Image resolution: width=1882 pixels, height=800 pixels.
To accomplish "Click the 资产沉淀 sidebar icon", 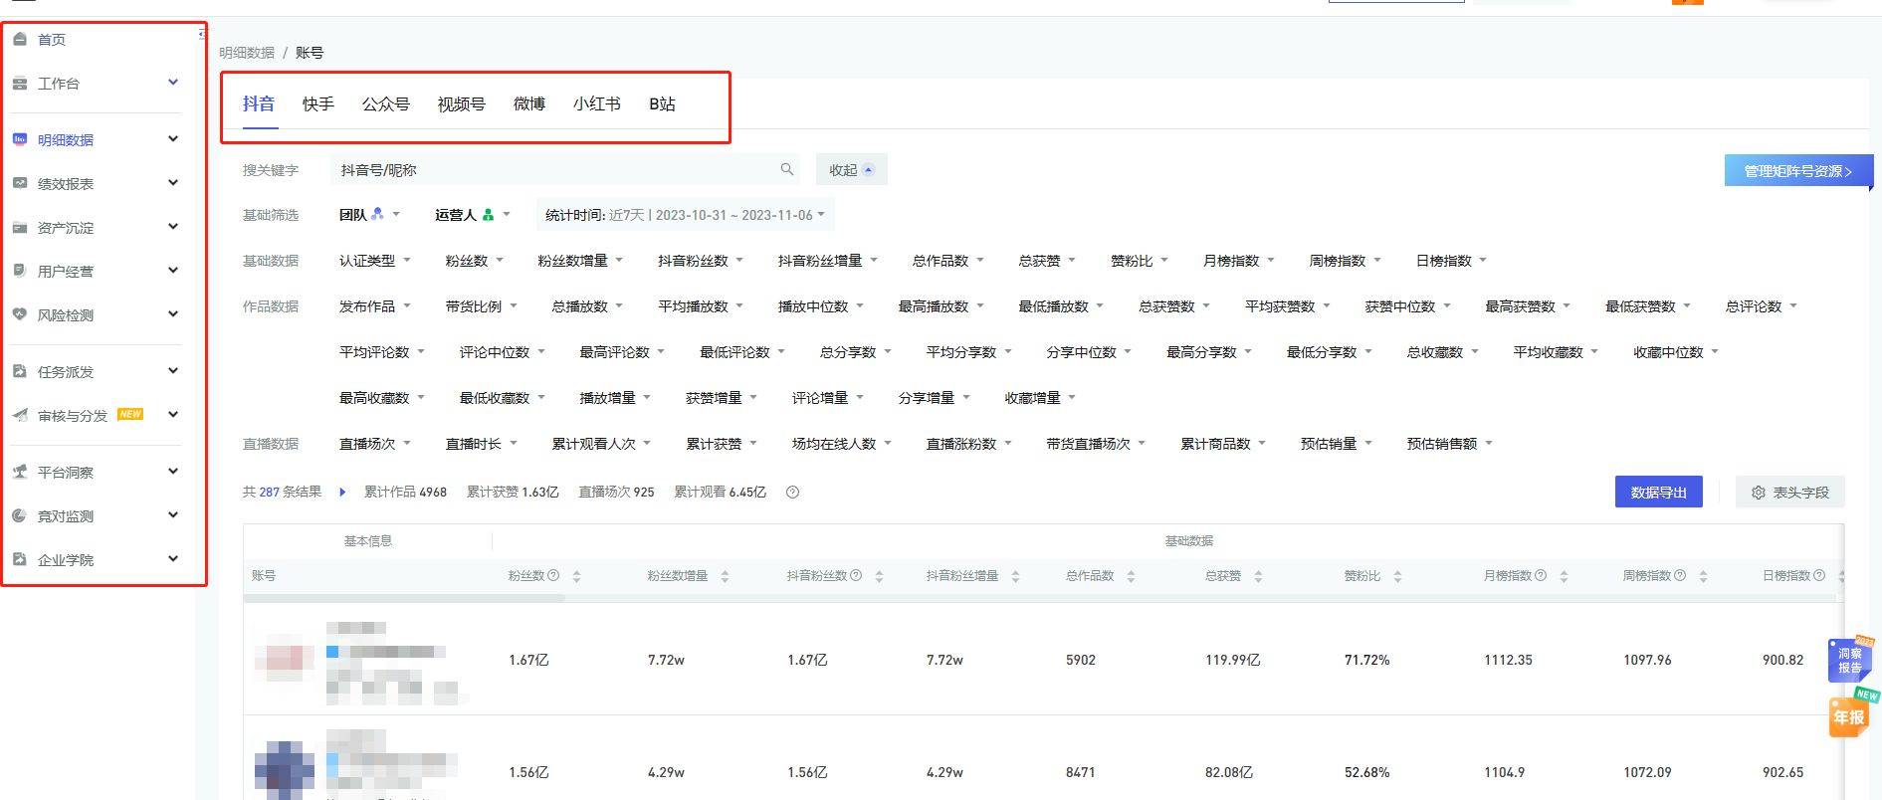I will (x=20, y=227).
